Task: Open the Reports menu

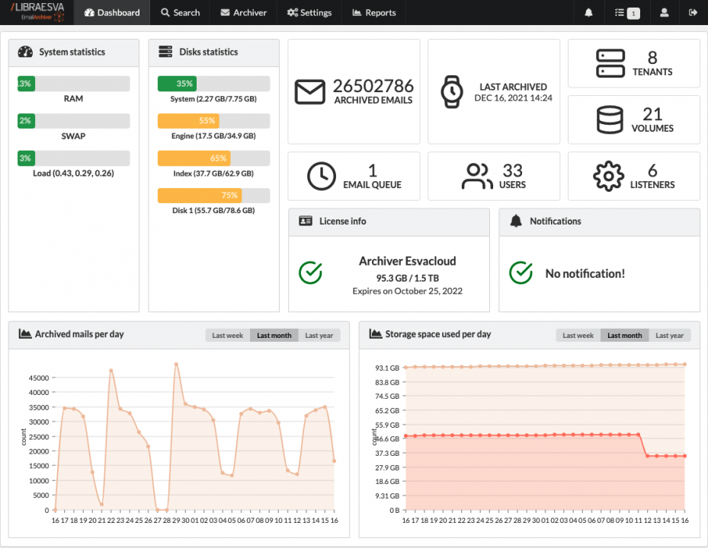Action: point(373,13)
